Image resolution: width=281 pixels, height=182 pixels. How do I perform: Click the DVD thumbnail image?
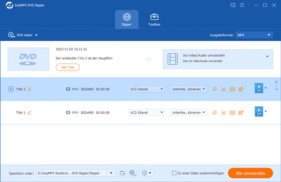29,59
